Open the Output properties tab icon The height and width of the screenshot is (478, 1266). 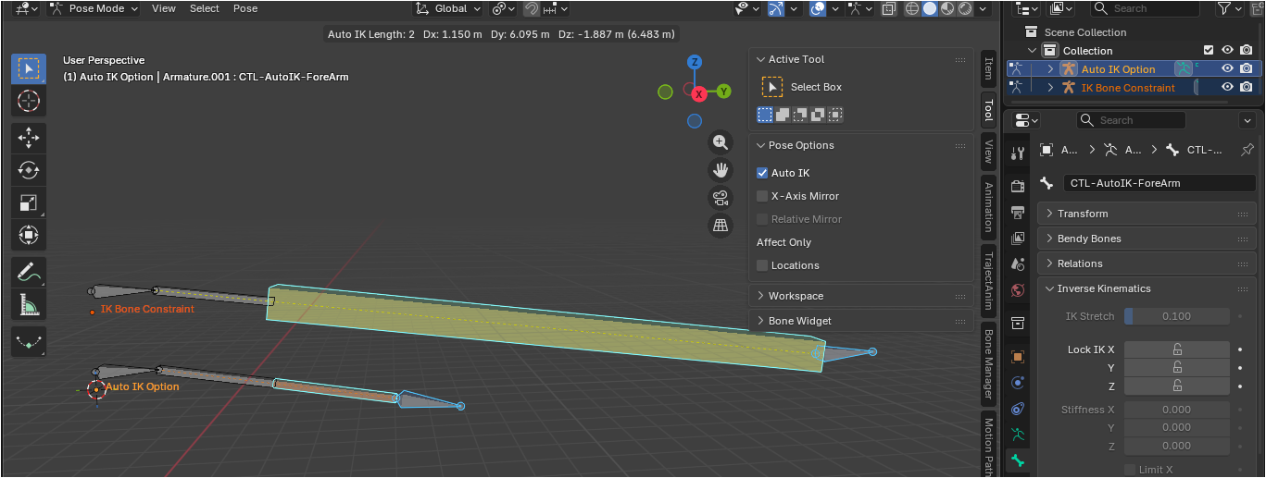[1018, 212]
